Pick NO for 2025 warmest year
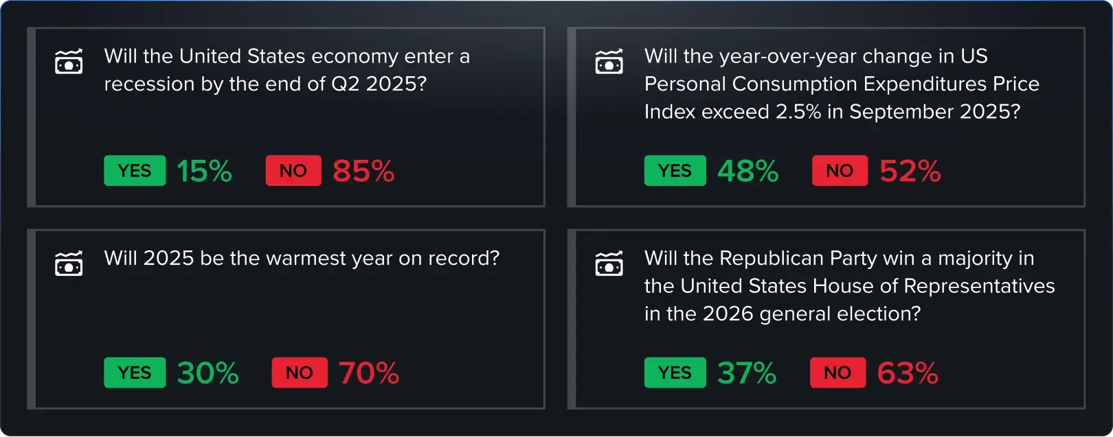 click(300, 373)
